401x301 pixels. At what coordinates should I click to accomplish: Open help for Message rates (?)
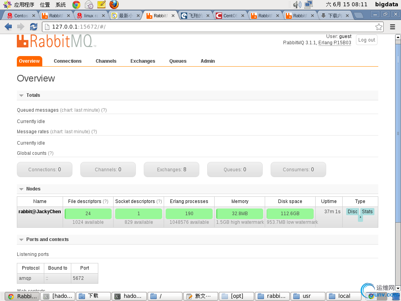[94, 132]
